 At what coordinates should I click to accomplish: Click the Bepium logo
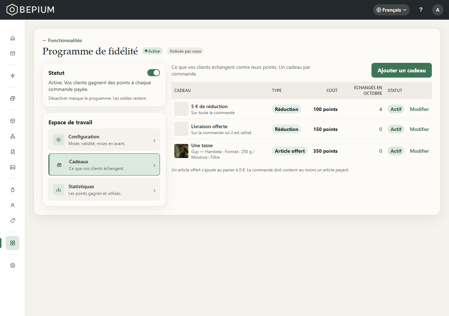pyautogui.click(x=31, y=10)
